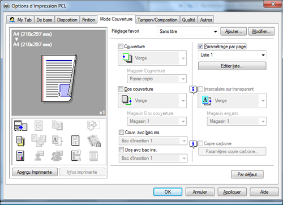The height and width of the screenshot is (205, 283).
Task: Enable the Couverture checkbox
Action: [120, 46]
